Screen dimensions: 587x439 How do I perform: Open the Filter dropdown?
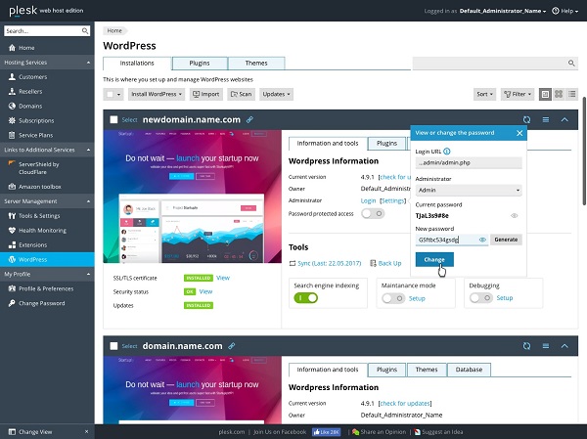coord(518,95)
